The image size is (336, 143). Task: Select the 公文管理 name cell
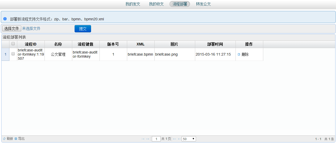58,54
